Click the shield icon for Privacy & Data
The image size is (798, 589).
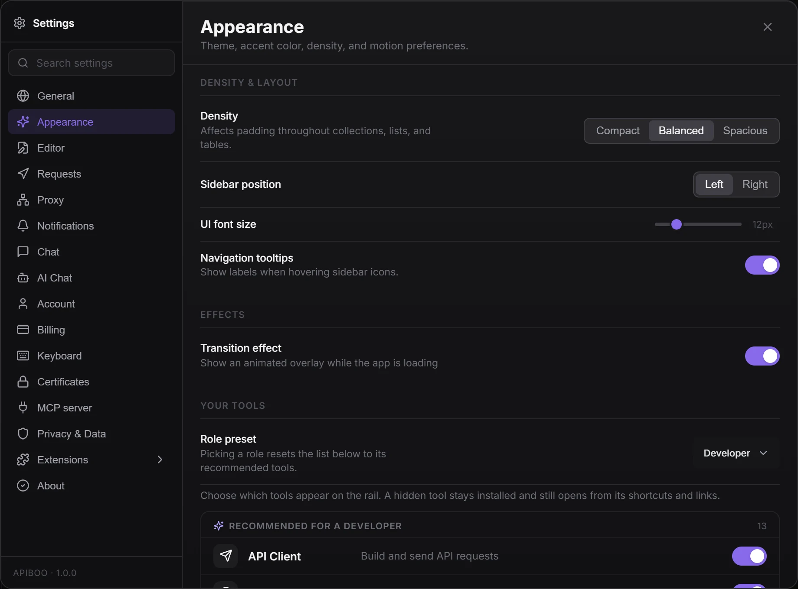(23, 434)
